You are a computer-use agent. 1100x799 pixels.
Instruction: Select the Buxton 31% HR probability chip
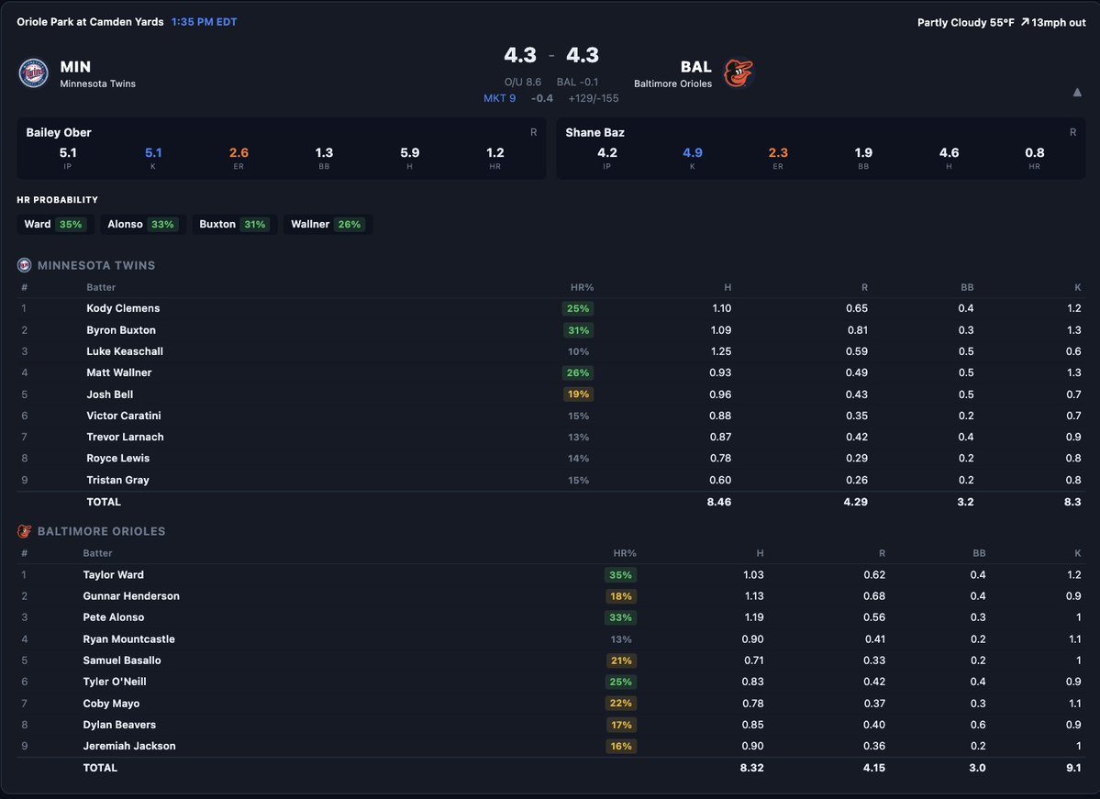click(233, 225)
